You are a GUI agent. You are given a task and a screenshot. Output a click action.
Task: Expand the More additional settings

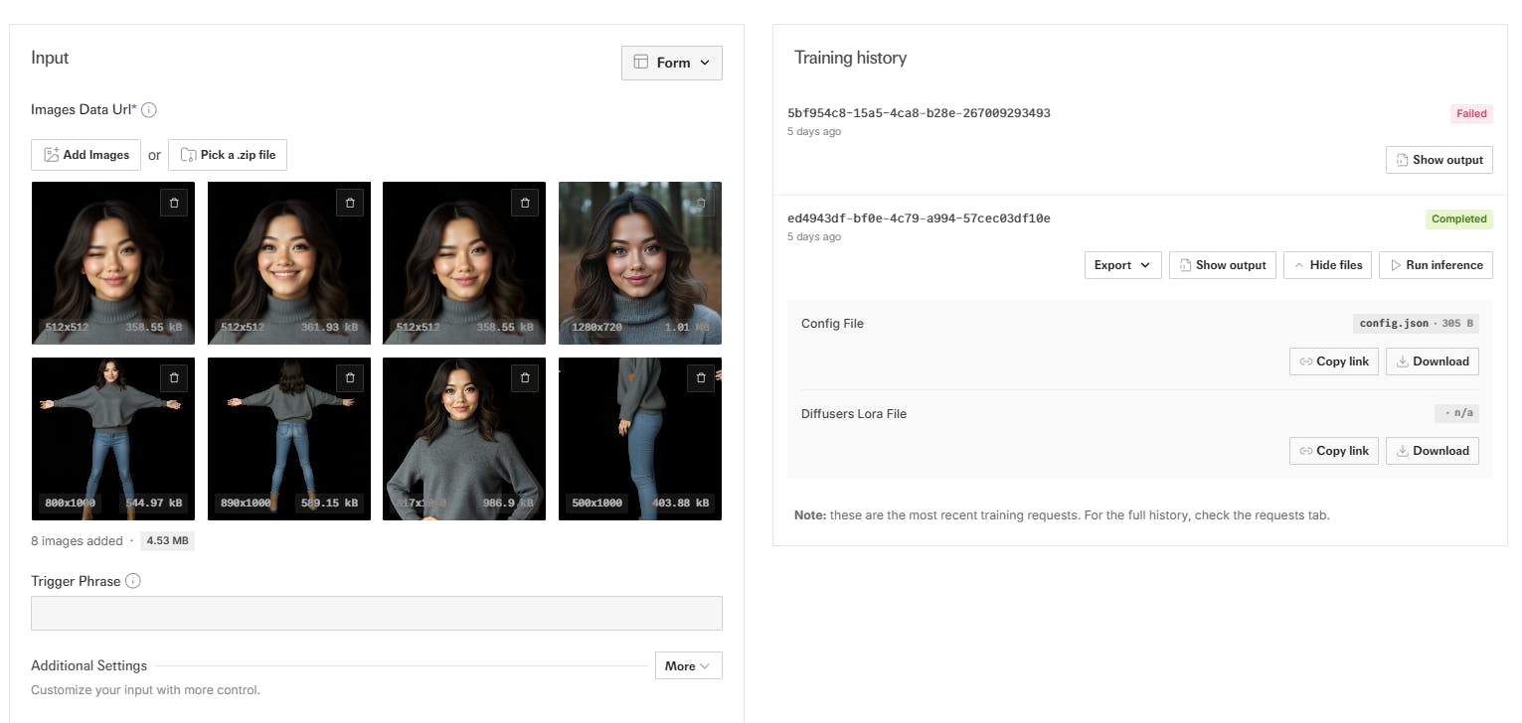pos(688,666)
